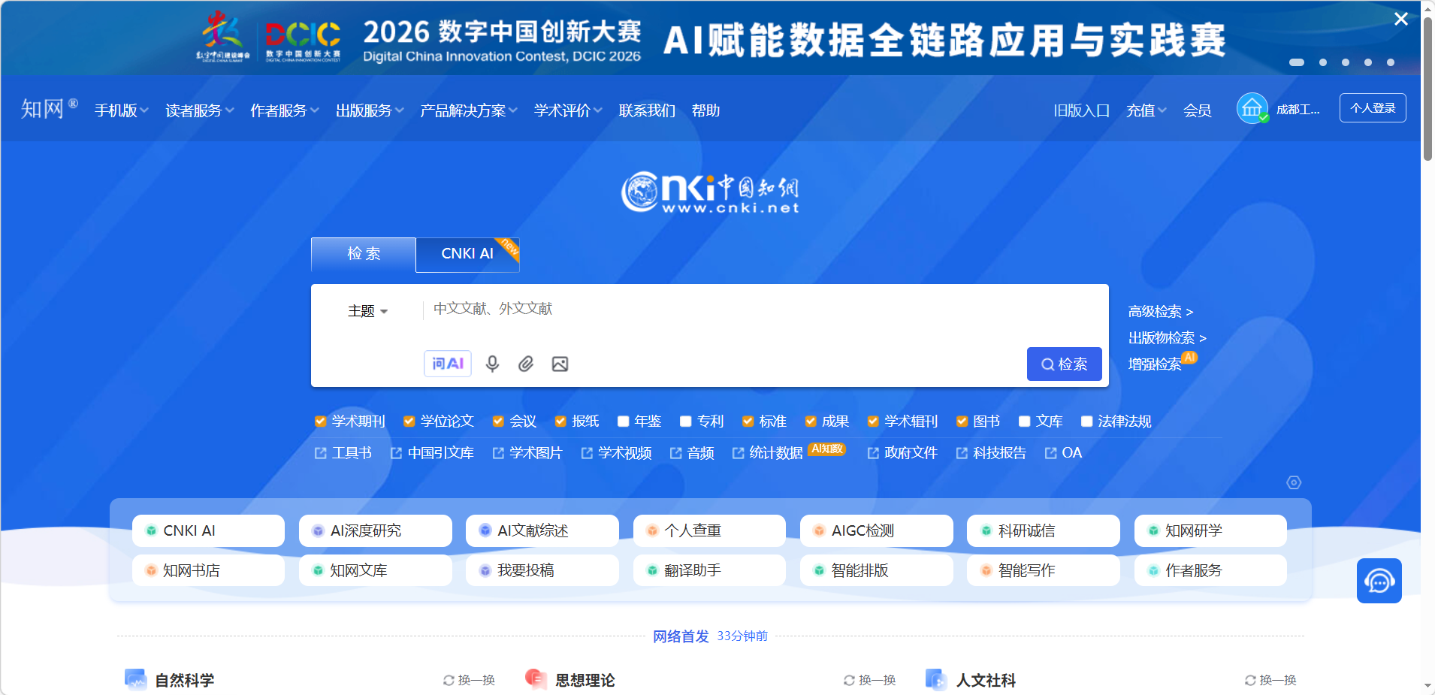Click the 知网 logo in navigation bar
This screenshot has height=695, width=1435.
click(x=49, y=109)
